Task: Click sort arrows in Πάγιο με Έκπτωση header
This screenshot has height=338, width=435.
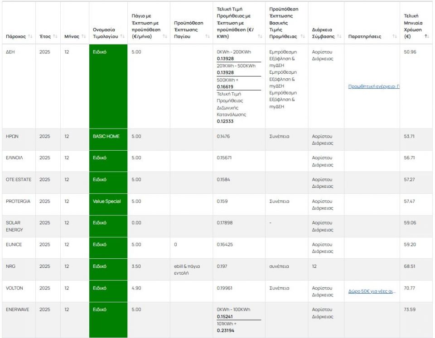Action: coord(164,36)
